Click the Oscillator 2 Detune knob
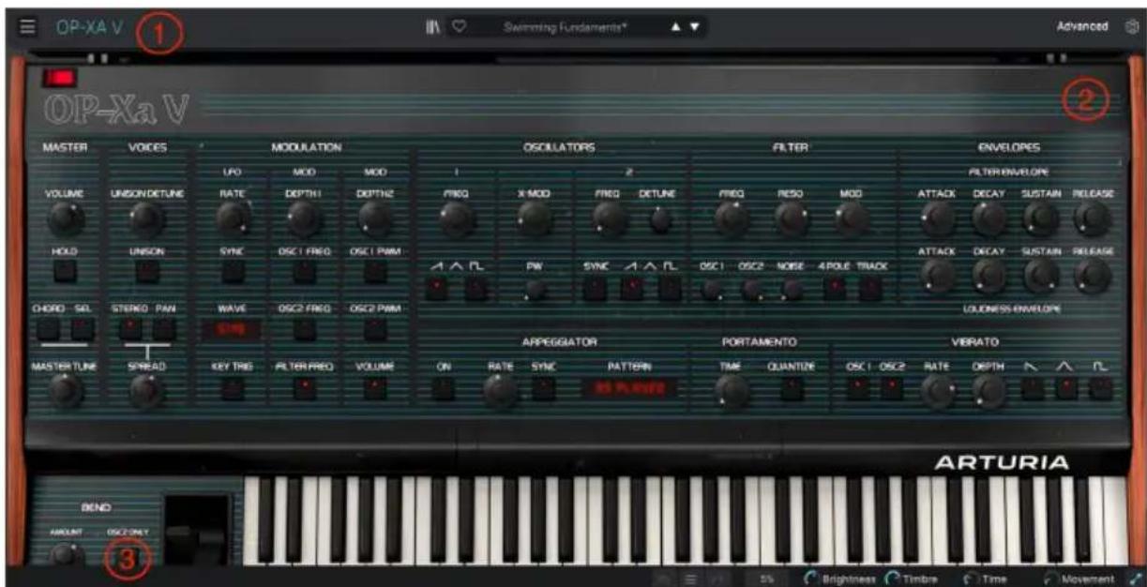The height and width of the screenshot is (587, 1147). click(661, 219)
